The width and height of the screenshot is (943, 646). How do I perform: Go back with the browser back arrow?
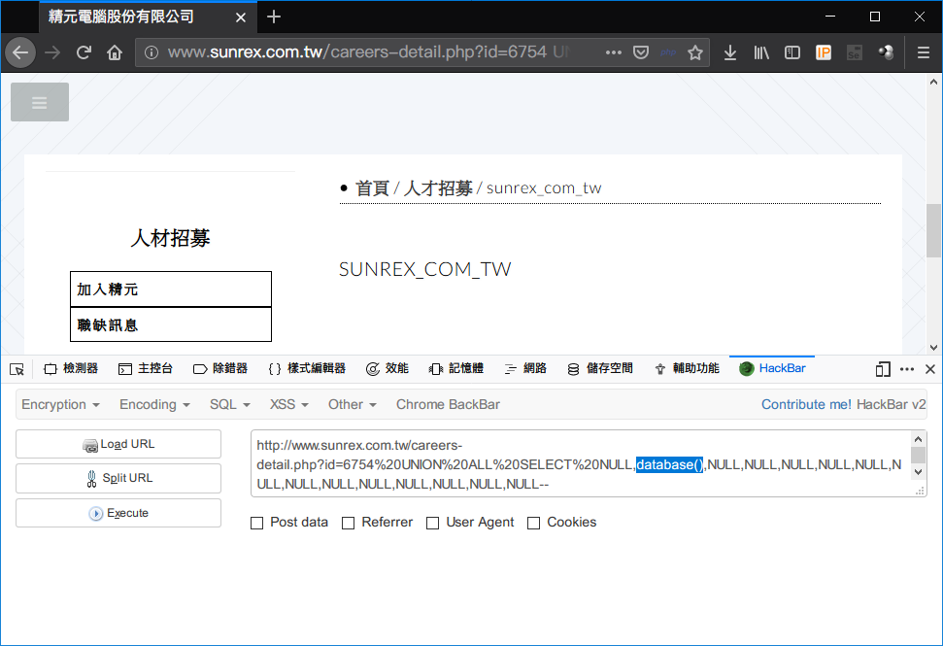coord(20,52)
